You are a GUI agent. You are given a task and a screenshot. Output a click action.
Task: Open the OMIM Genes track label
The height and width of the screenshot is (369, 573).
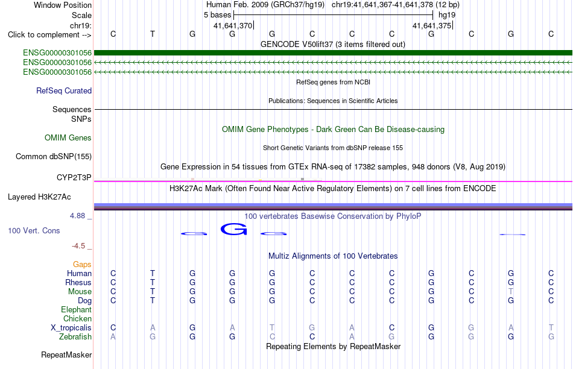click(68, 137)
